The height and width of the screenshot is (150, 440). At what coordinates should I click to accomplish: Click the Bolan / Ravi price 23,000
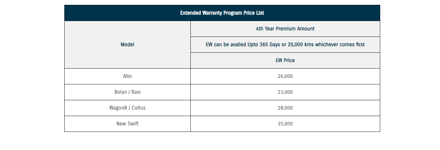point(285,92)
